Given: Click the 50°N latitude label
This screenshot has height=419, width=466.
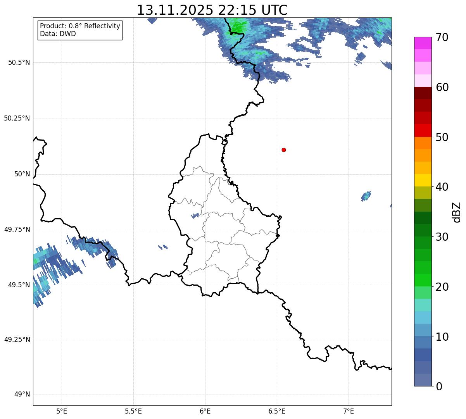Looking at the screenshot, I should coord(22,174).
